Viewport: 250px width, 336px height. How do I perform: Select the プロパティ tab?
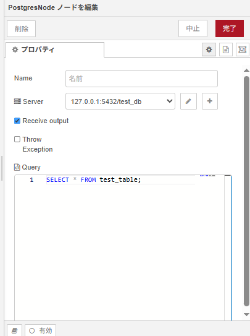55,50
